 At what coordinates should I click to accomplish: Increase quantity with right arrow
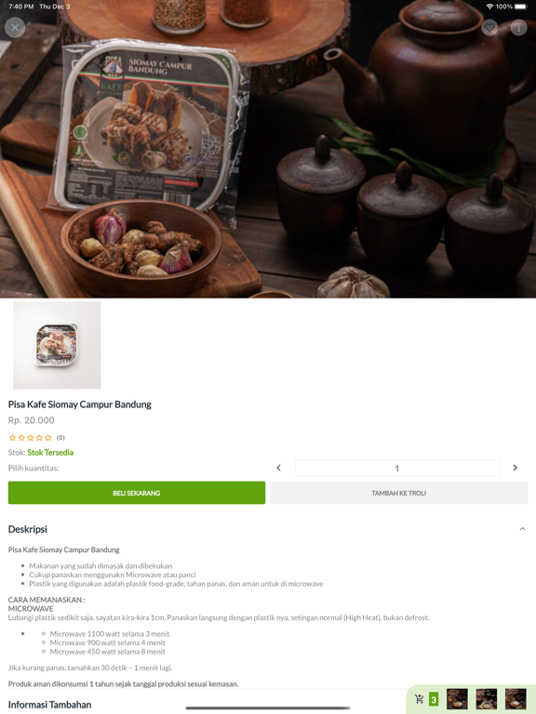(515, 468)
